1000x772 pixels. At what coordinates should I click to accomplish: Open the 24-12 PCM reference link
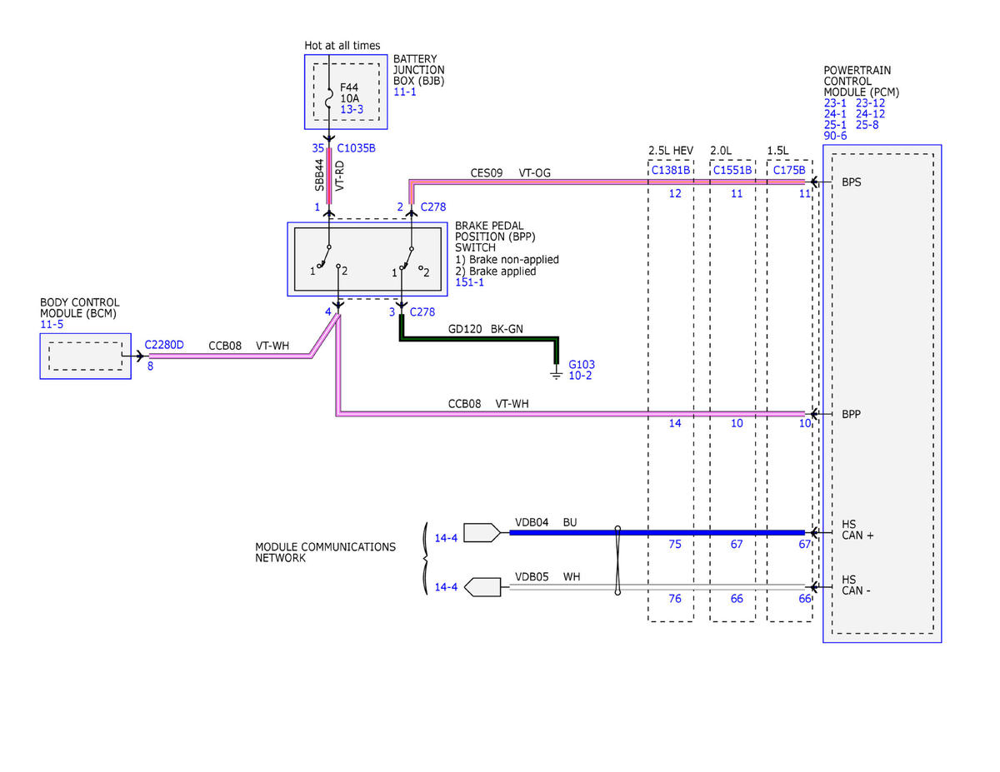pyautogui.click(x=871, y=114)
